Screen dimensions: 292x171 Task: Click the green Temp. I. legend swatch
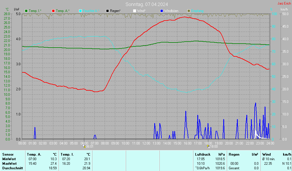pyautogui.click(x=26, y=11)
